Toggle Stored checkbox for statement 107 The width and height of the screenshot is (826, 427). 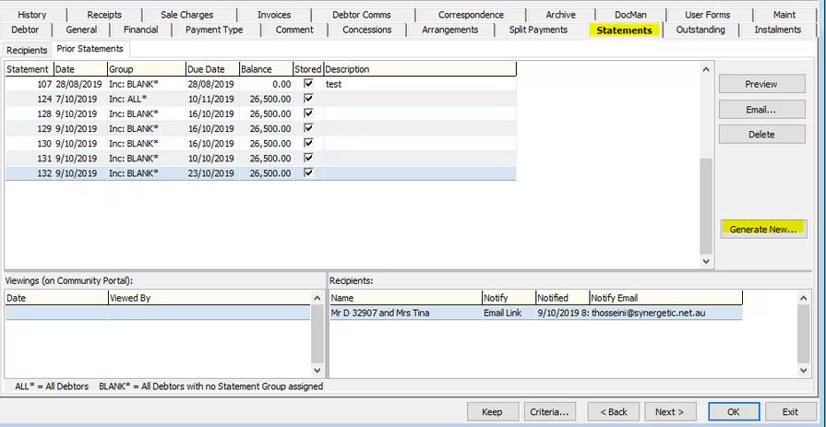click(308, 84)
